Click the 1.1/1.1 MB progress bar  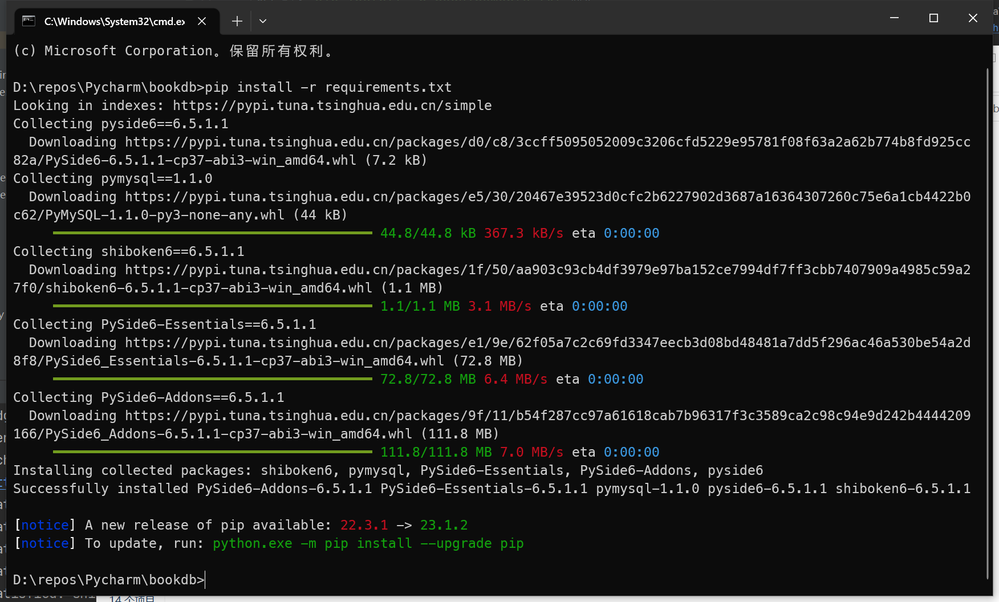click(212, 306)
